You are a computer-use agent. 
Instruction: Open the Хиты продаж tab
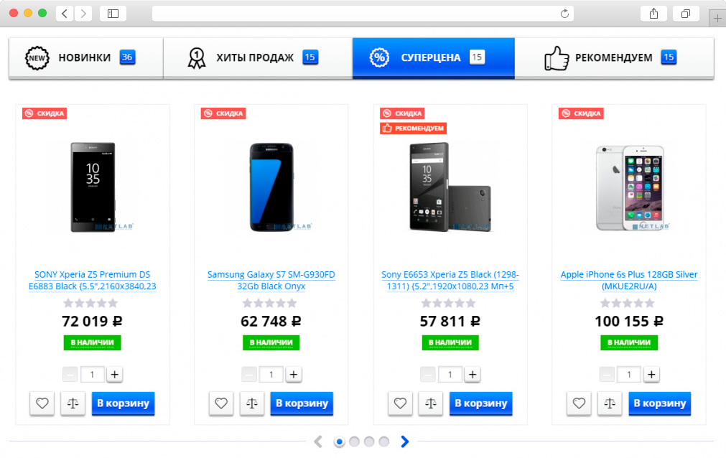click(x=255, y=57)
